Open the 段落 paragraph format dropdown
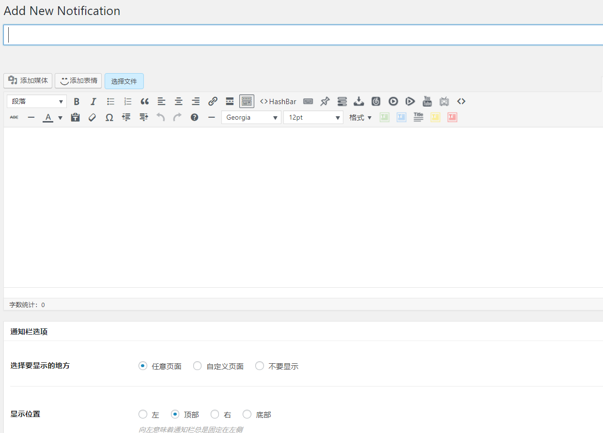This screenshot has width=603, height=433. coord(37,101)
